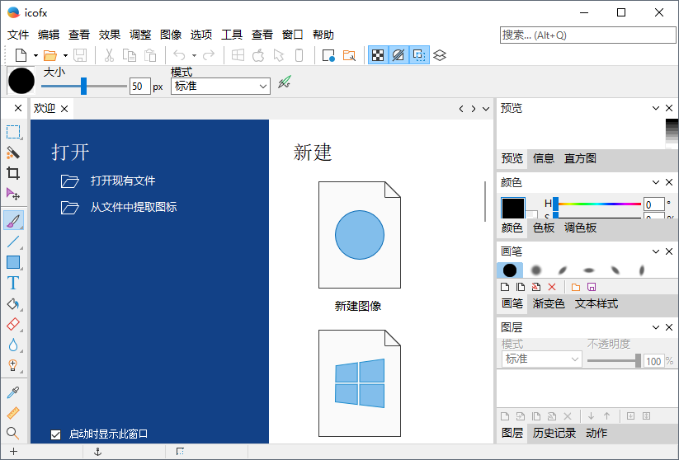
Task: Select the soft round gray brush preset
Action: click(536, 270)
